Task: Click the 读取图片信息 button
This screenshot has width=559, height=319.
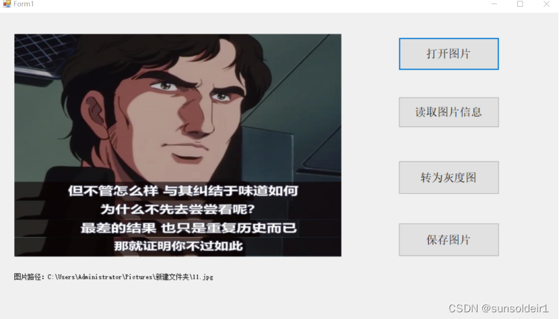Action: click(x=449, y=112)
